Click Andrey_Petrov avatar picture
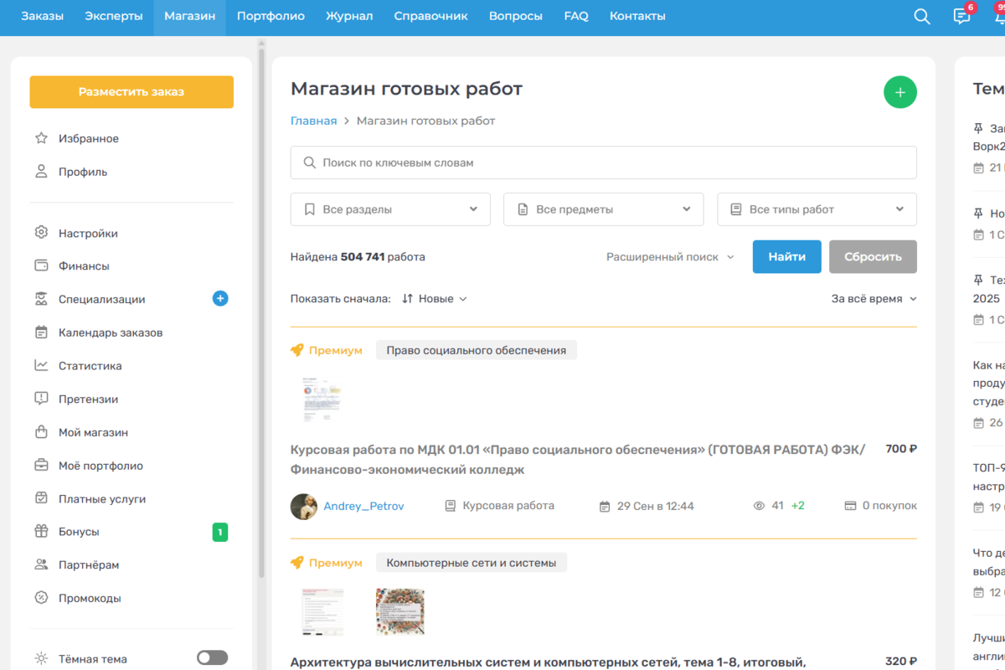Image resolution: width=1005 pixels, height=670 pixels. click(304, 506)
